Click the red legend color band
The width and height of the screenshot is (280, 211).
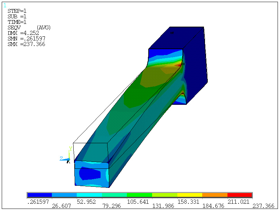click(x=240, y=195)
